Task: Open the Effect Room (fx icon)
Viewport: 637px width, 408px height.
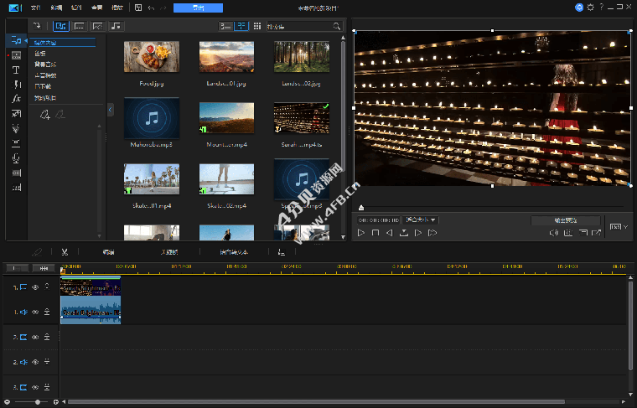Action: pyautogui.click(x=16, y=99)
